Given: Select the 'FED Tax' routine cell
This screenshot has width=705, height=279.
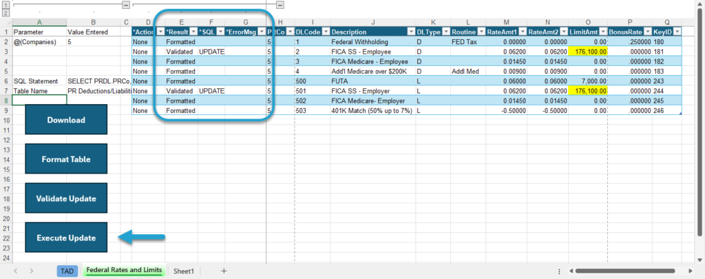Looking at the screenshot, I should pyautogui.click(x=468, y=42).
